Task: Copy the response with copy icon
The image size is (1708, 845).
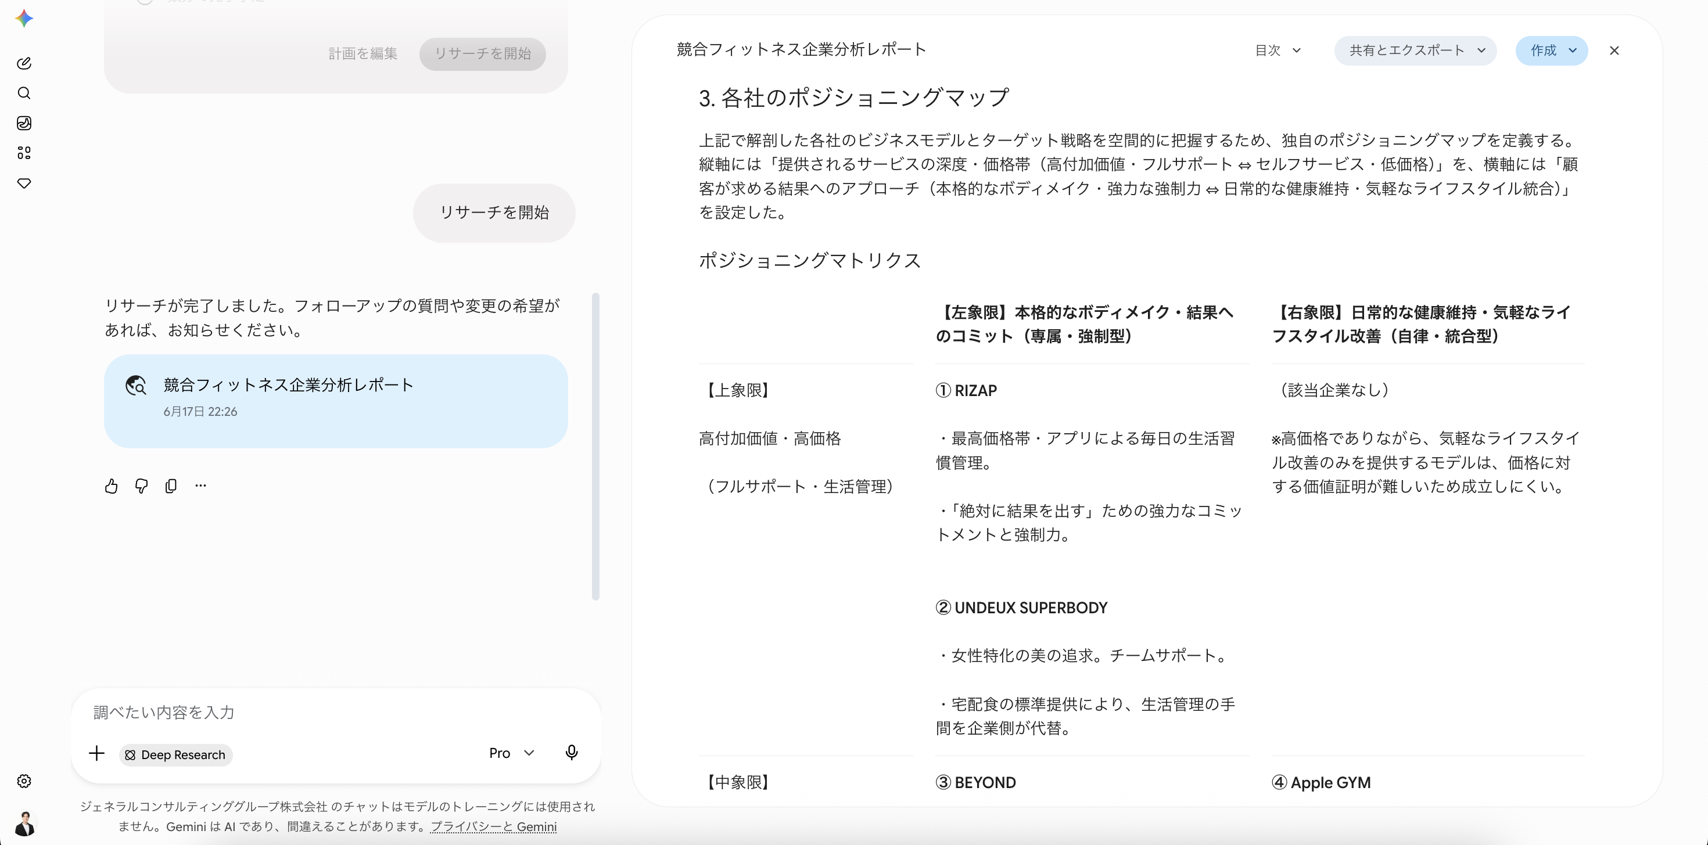Action: [171, 486]
